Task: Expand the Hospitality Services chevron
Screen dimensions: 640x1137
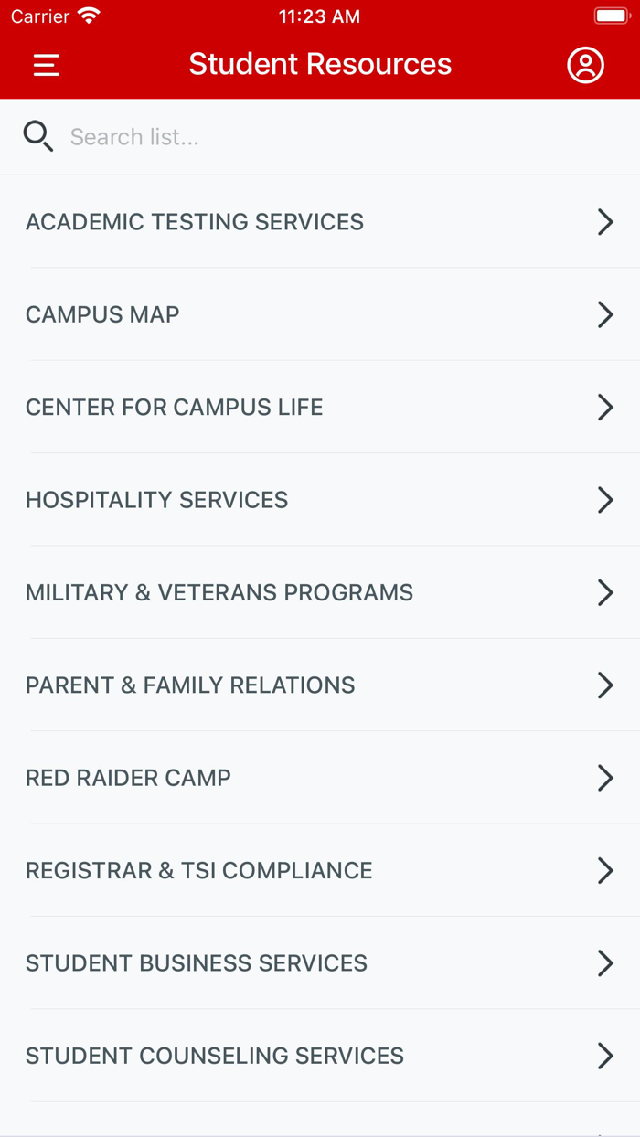Action: [606, 500]
